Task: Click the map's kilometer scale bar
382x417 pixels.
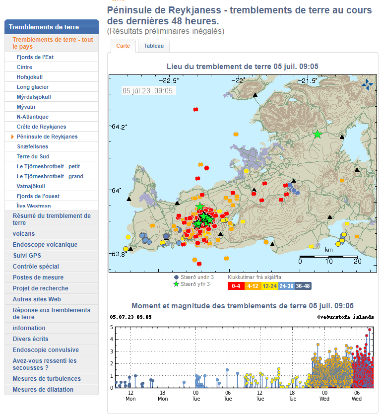Action: coord(328,256)
